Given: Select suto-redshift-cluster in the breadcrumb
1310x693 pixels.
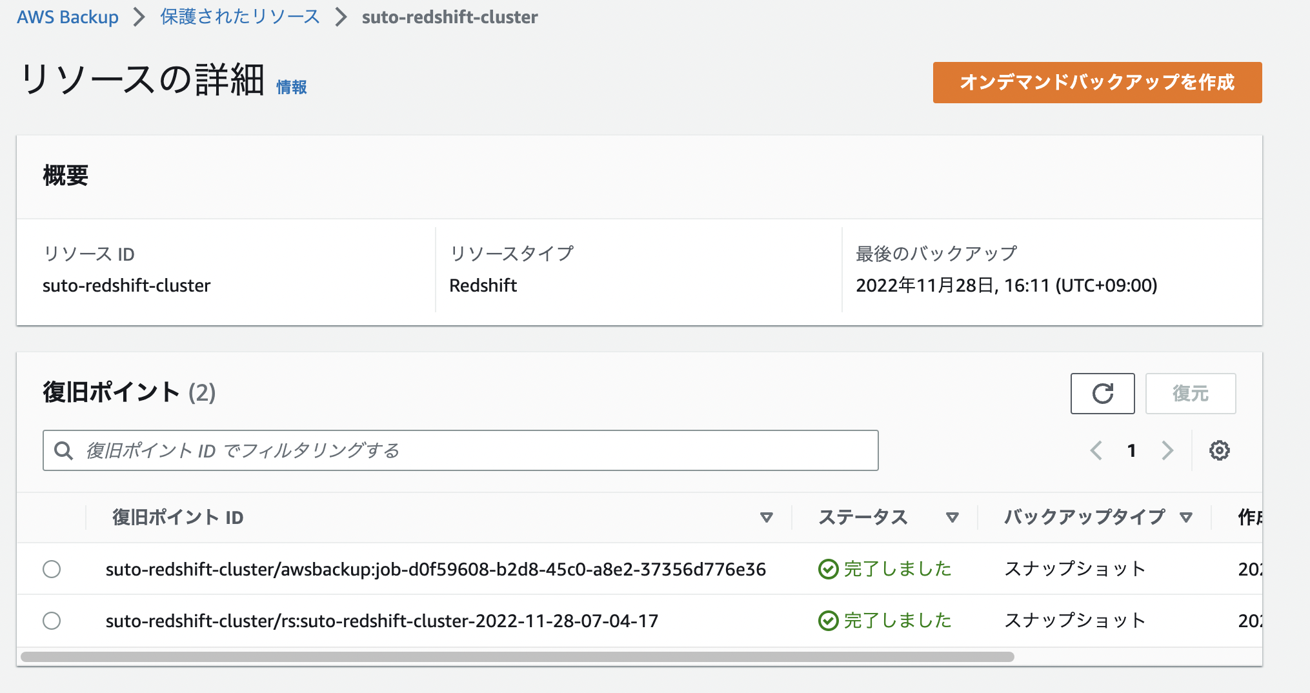Looking at the screenshot, I should [x=450, y=17].
